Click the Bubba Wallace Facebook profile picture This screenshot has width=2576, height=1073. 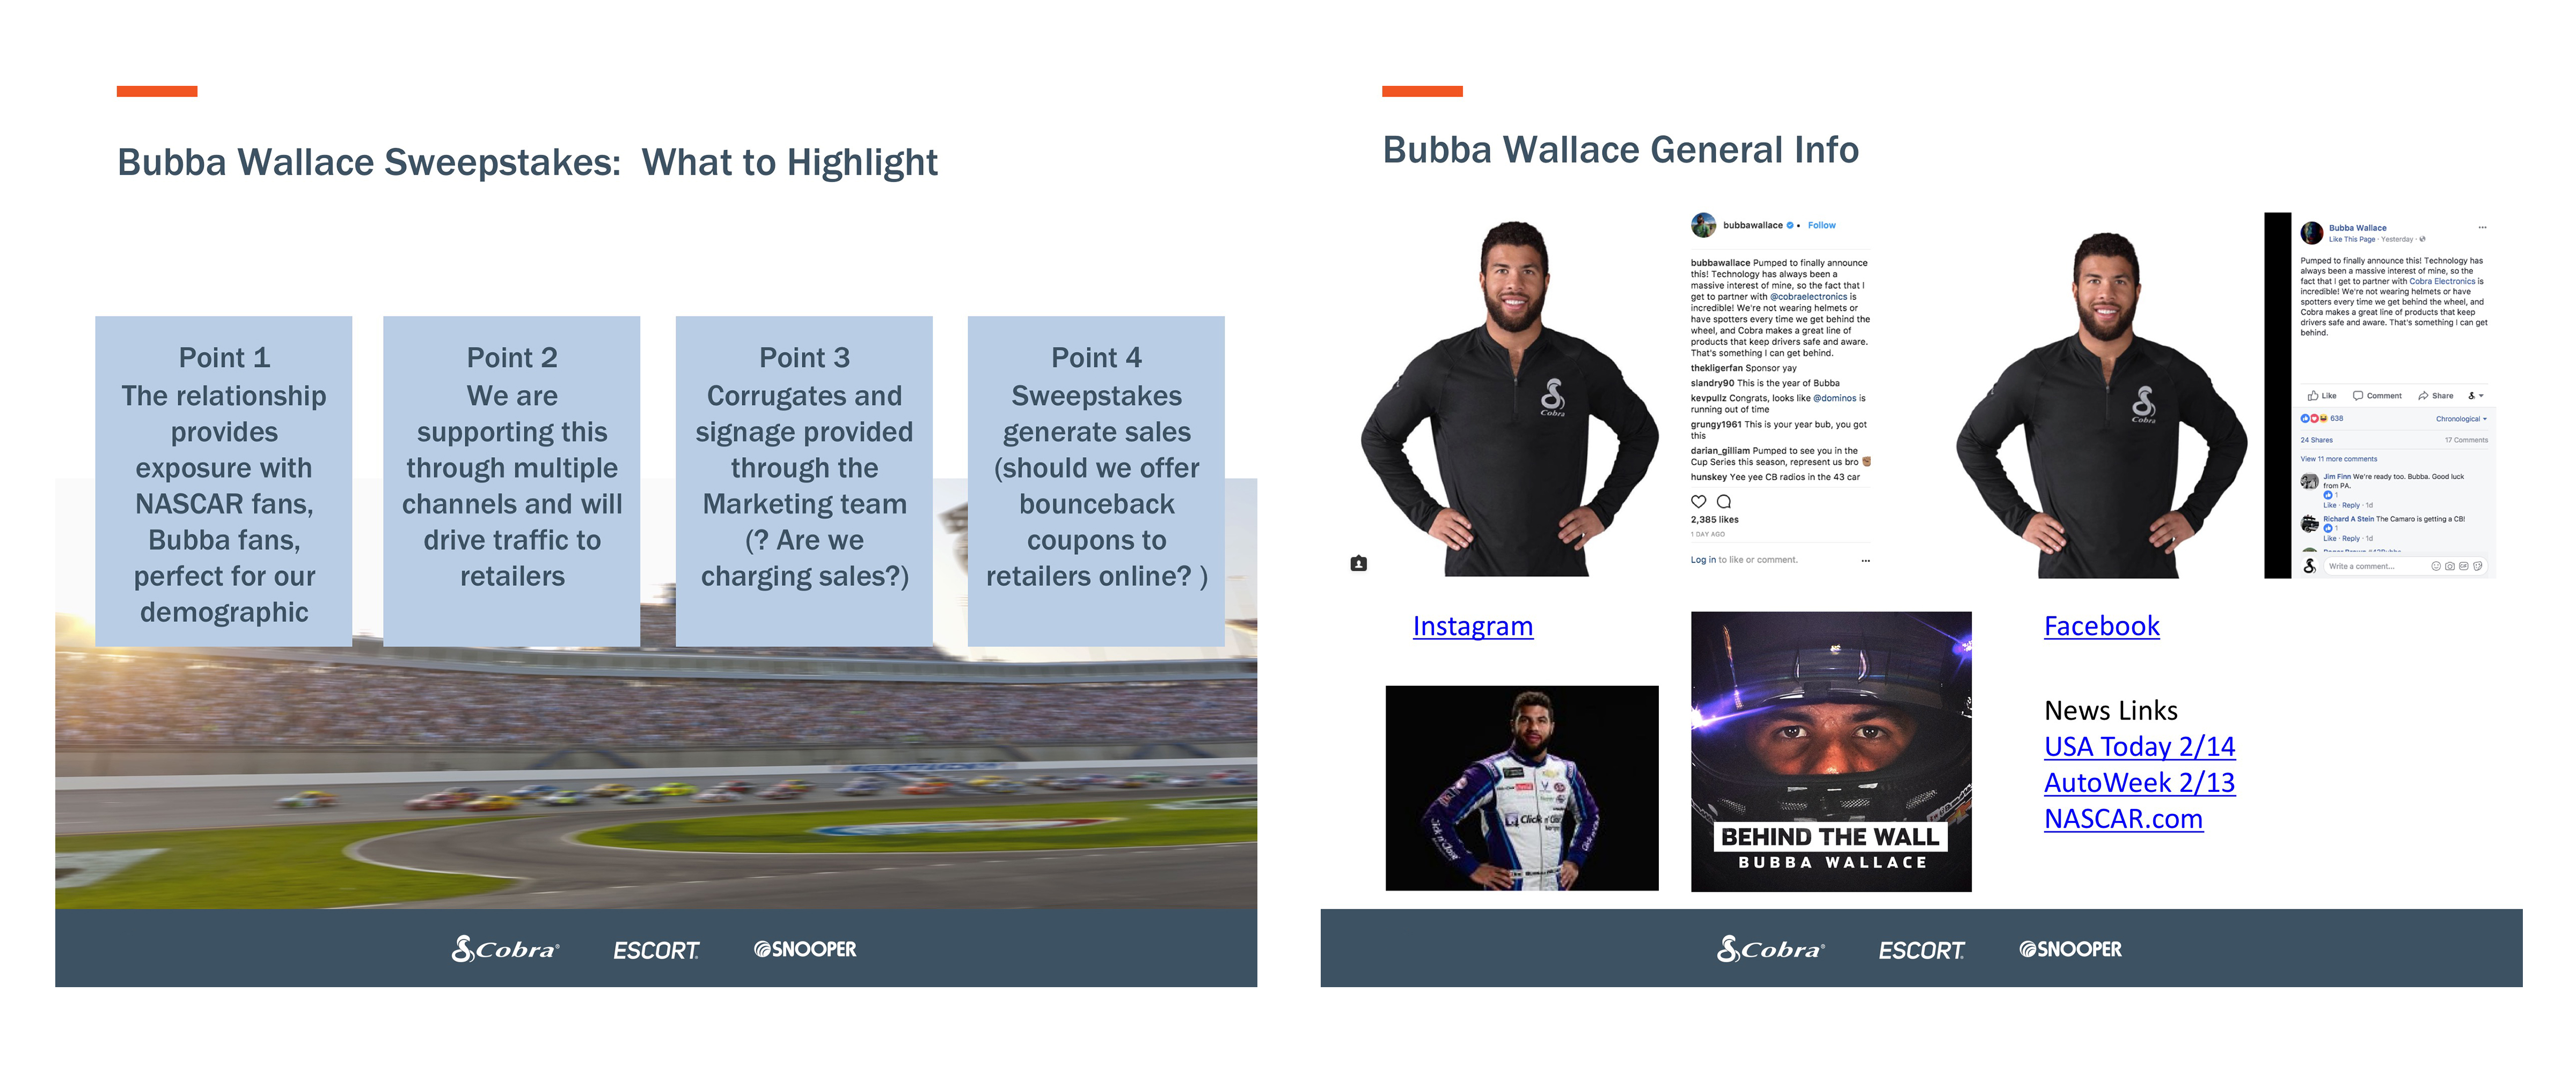point(2312,233)
